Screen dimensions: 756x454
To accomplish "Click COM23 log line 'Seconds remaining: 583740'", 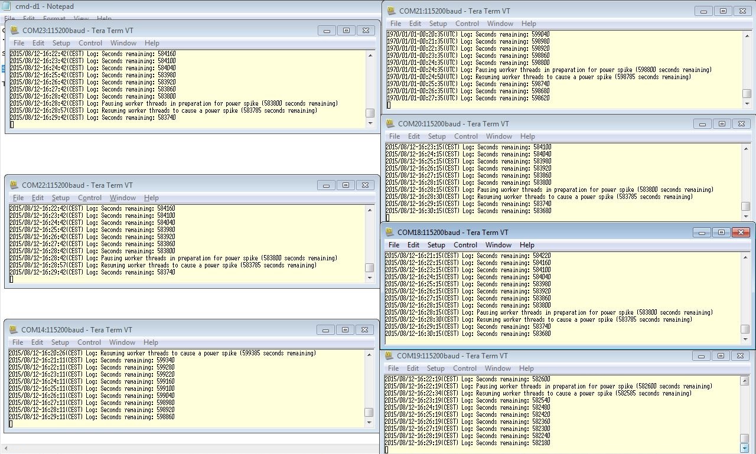I will [x=93, y=117].
